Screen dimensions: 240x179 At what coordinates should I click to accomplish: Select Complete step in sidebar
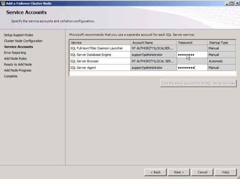(11, 76)
